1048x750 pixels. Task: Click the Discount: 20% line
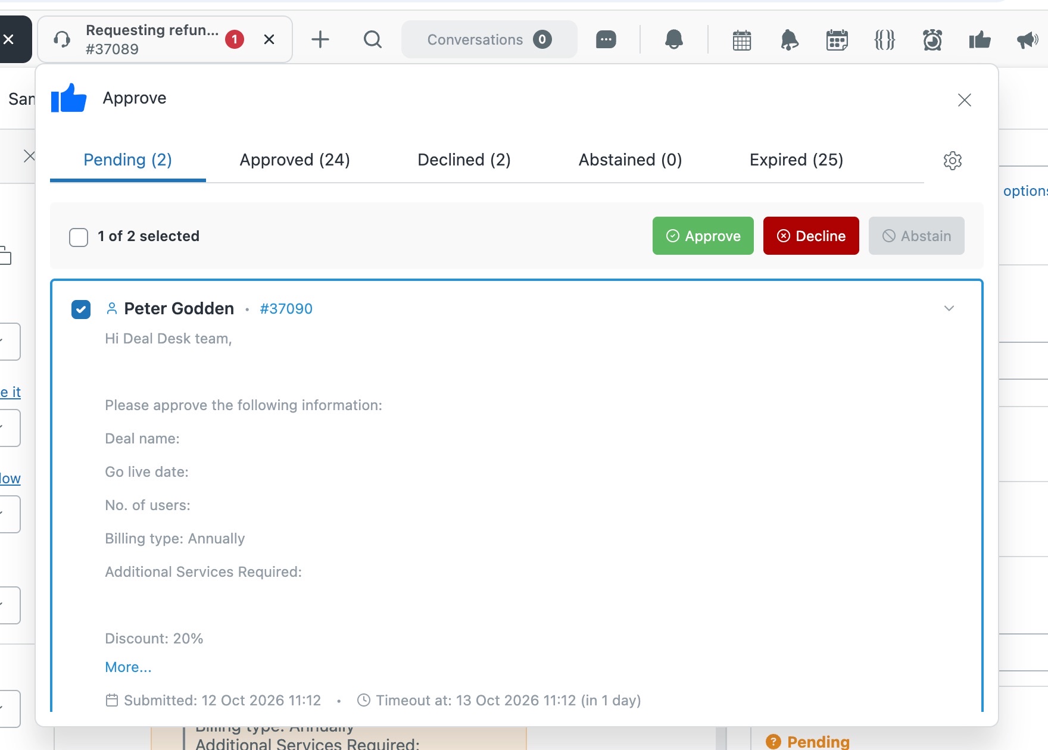click(x=154, y=639)
